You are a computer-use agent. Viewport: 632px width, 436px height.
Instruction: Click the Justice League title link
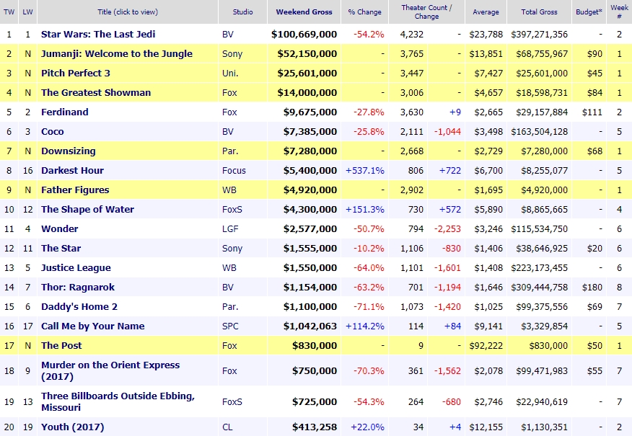[76, 267]
